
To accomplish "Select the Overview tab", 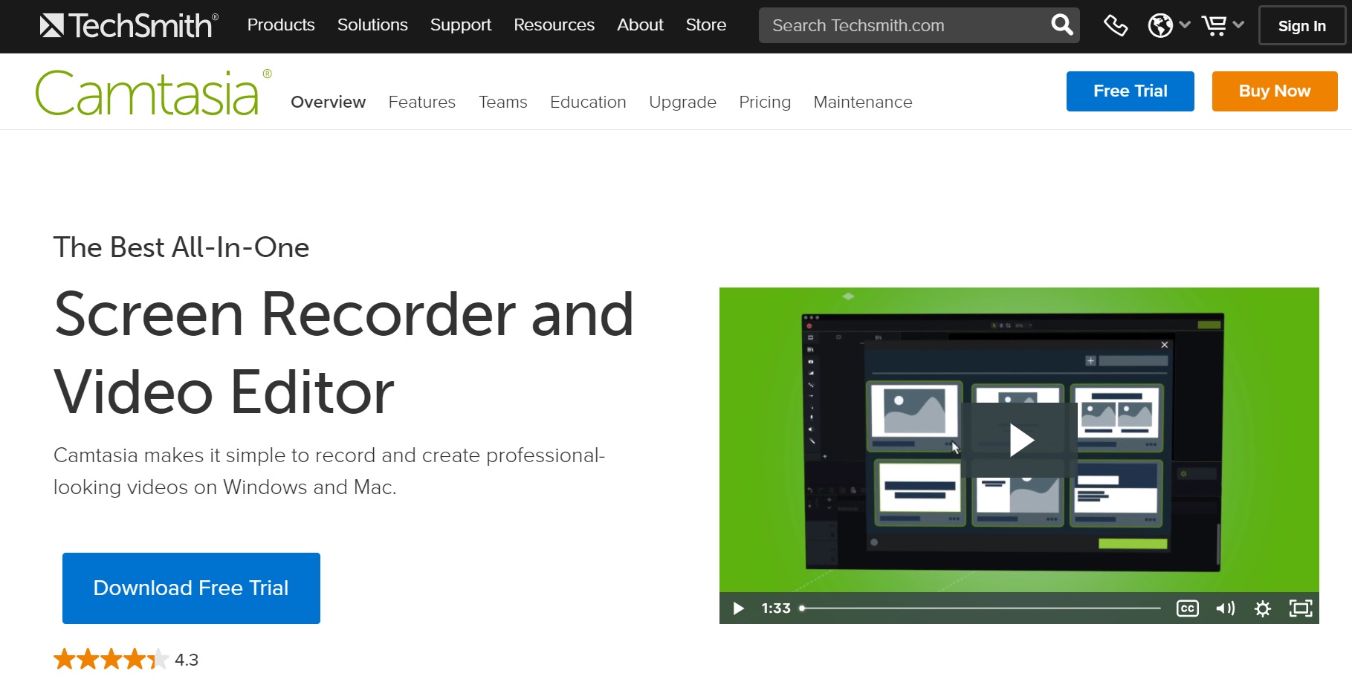I will click(x=329, y=102).
